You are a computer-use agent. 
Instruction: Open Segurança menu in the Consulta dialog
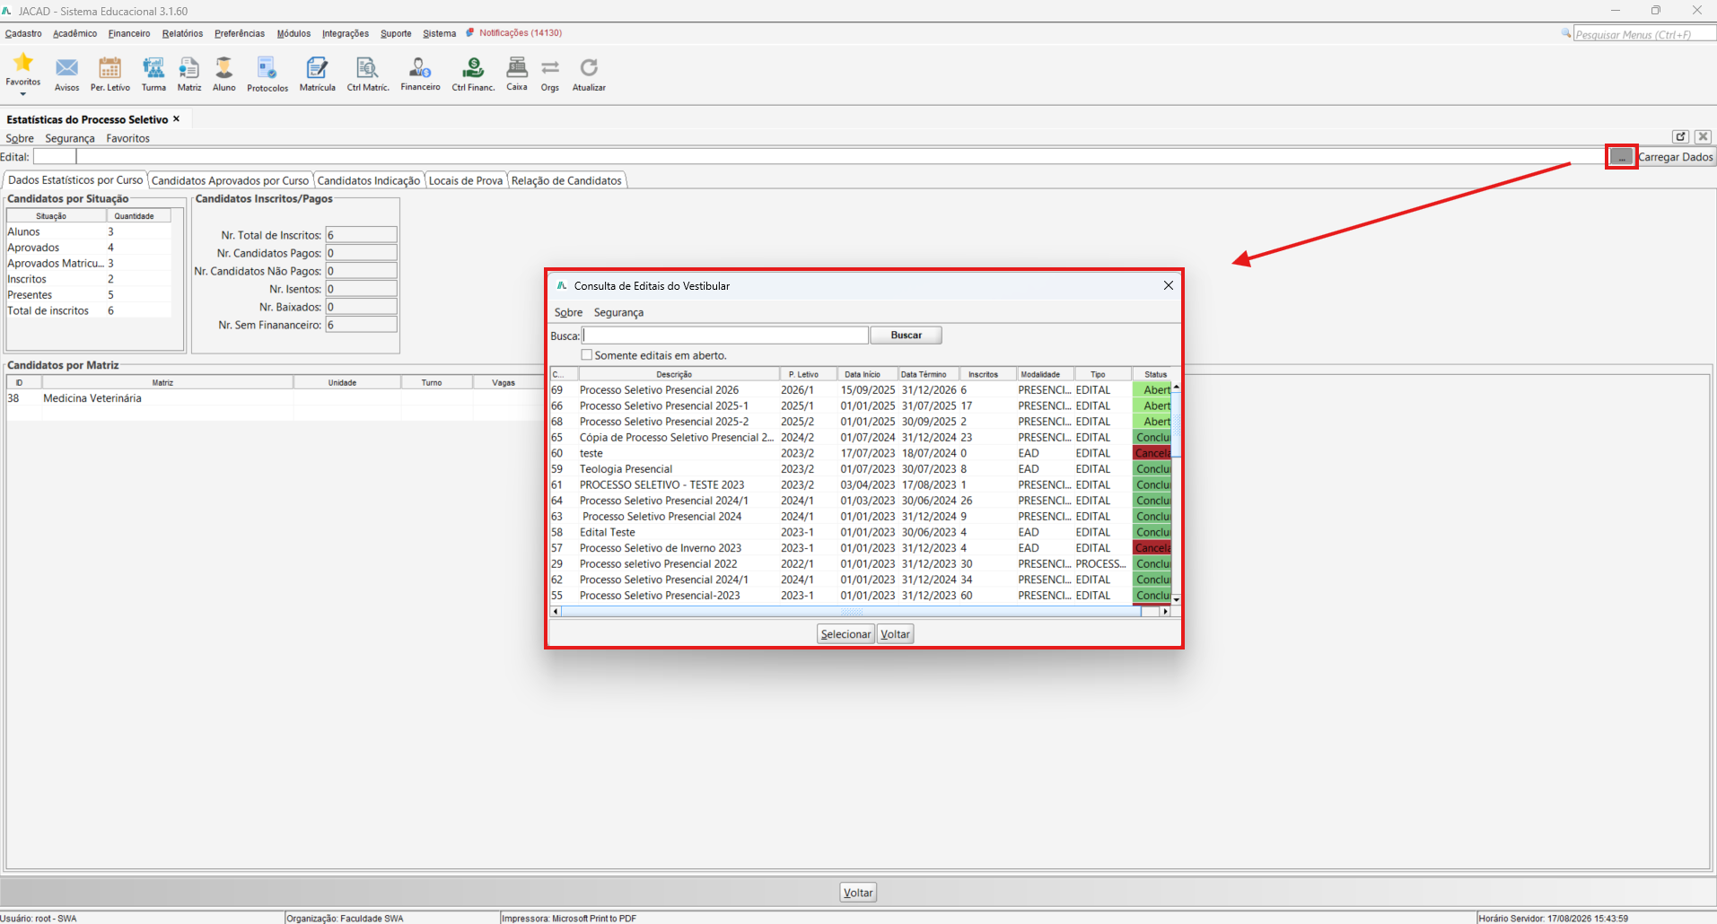pyautogui.click(x=618, y=312)
